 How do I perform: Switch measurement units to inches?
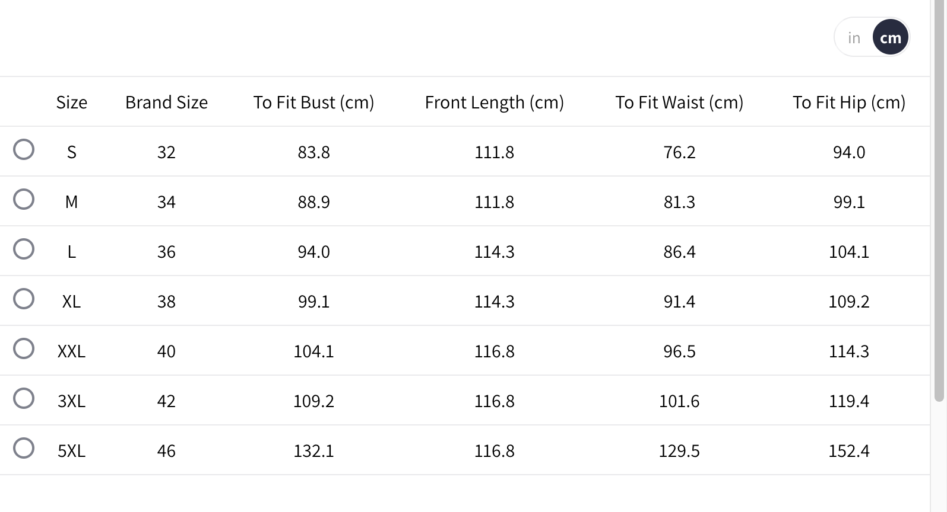[854, 38]
